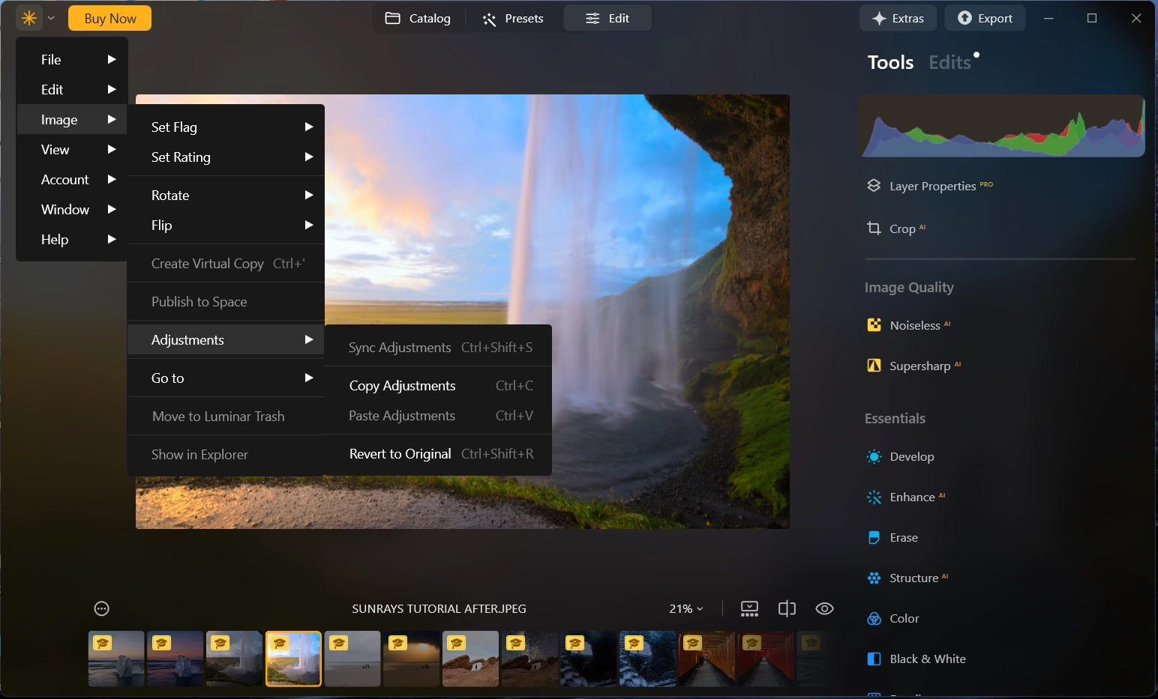The image size is (1158, 699).
Task: Select the starry night sky thumbnail
Action: (530, 659)
